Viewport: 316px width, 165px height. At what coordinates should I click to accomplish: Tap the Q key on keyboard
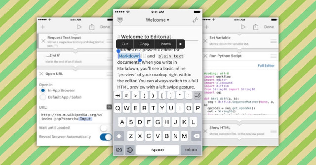click(118, 108)
